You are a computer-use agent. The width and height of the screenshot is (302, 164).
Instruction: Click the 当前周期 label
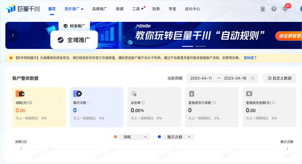pos(175,78)
